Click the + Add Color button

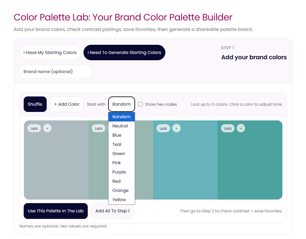coord(67,104)
